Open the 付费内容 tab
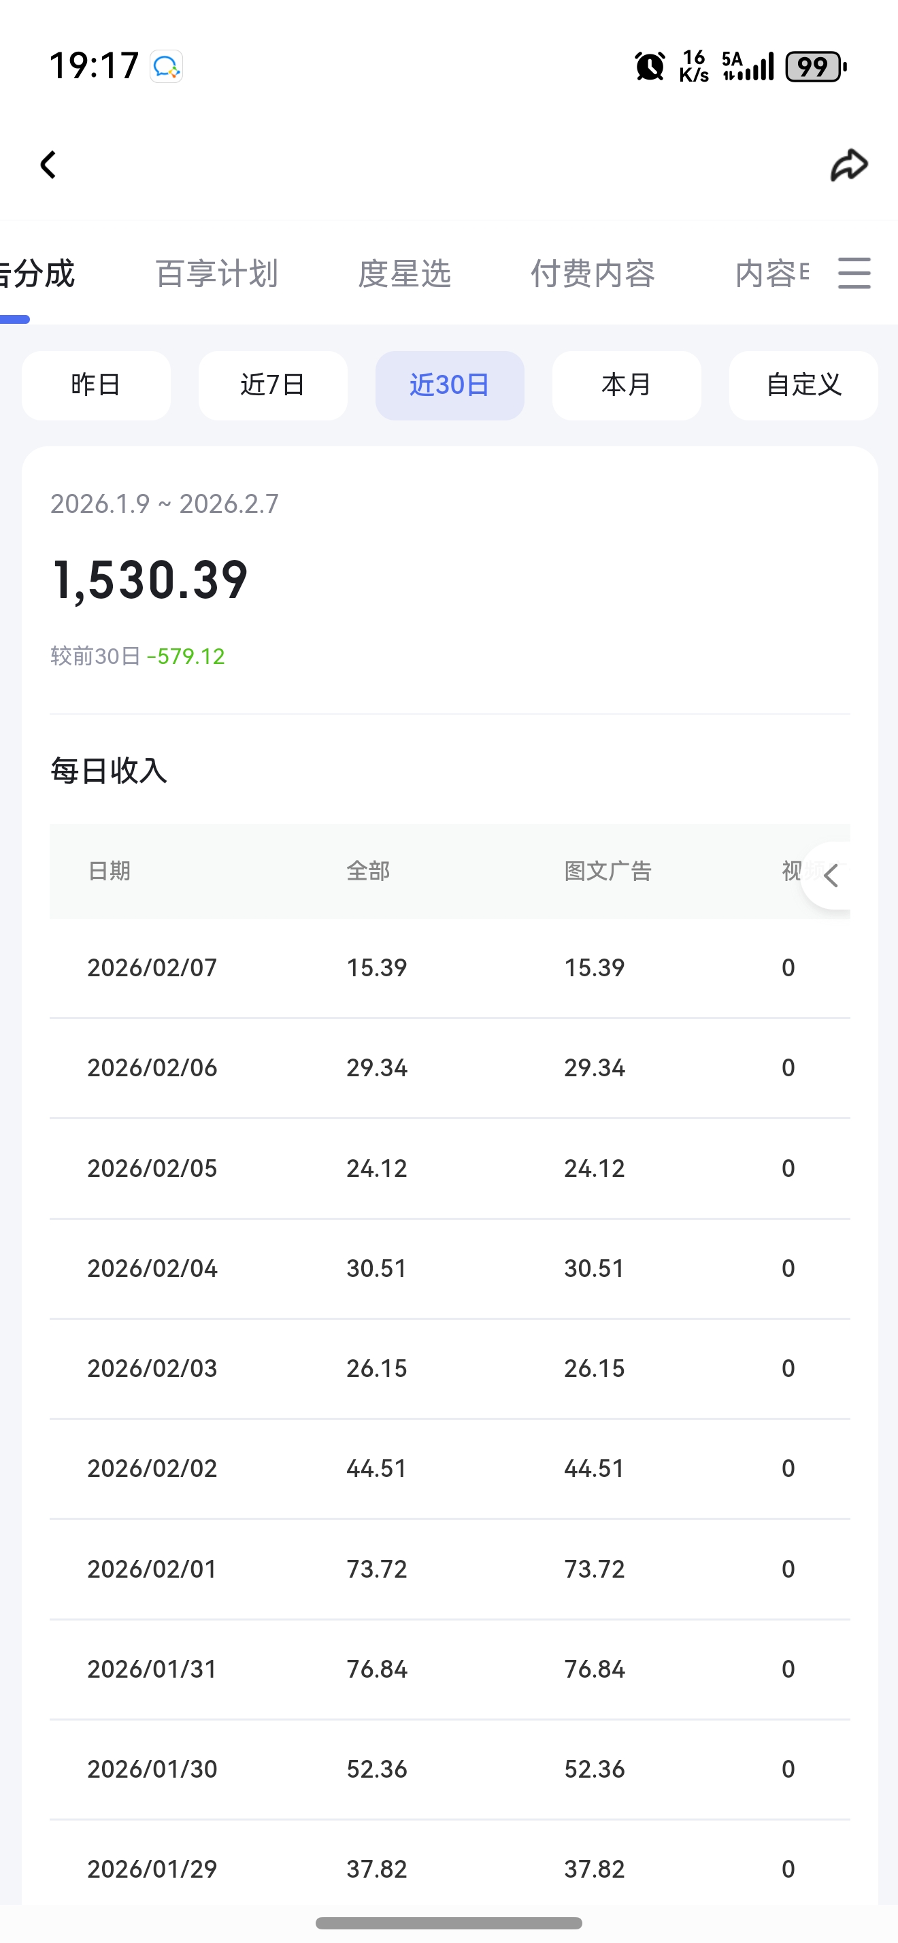Screen dimensions: 898x1943 [x=593, y=273]
